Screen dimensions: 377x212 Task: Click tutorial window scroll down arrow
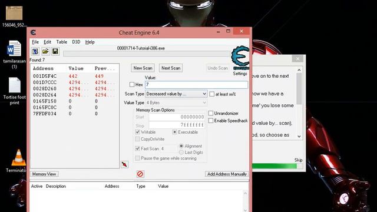point(299,136)
